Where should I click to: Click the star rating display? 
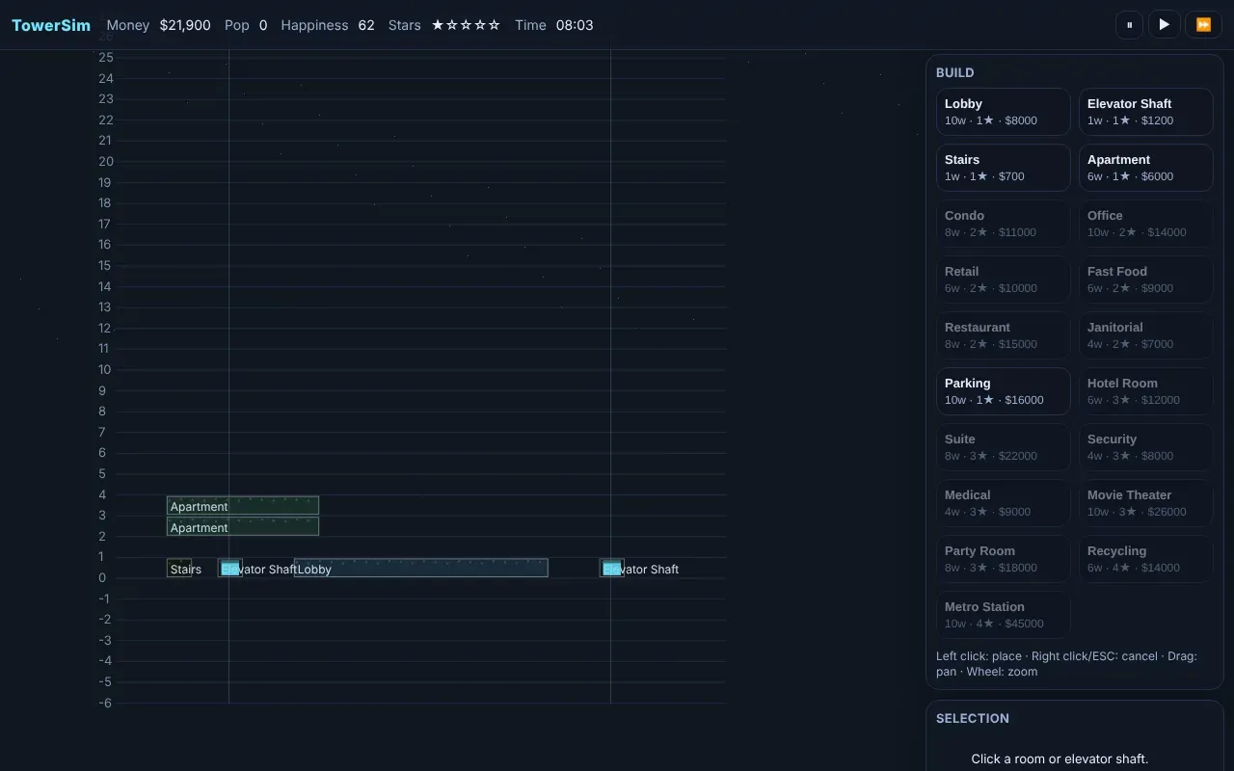[466, 25]
